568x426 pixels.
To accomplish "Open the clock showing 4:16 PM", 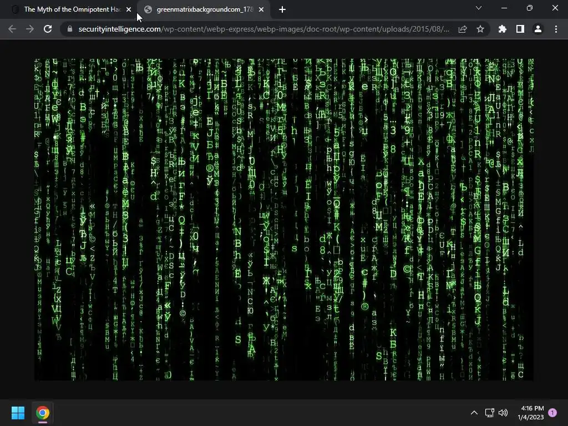I will 531,413.
